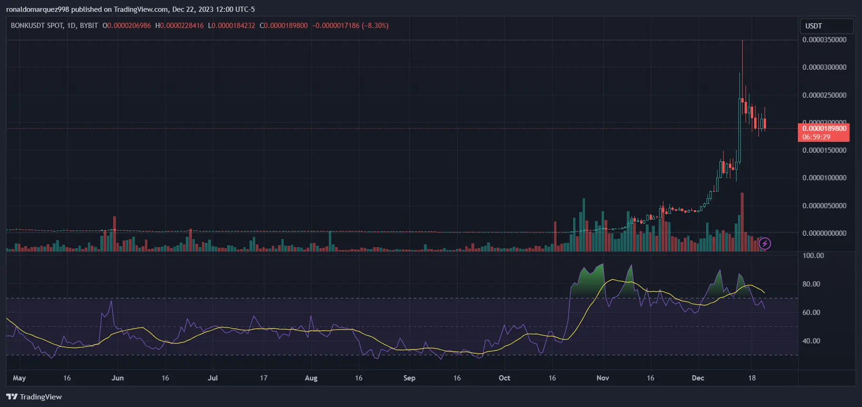Click the 0.0000300000 price axis label
The height and width of the screenshot is (407, 862).
(x=824, y=67)
